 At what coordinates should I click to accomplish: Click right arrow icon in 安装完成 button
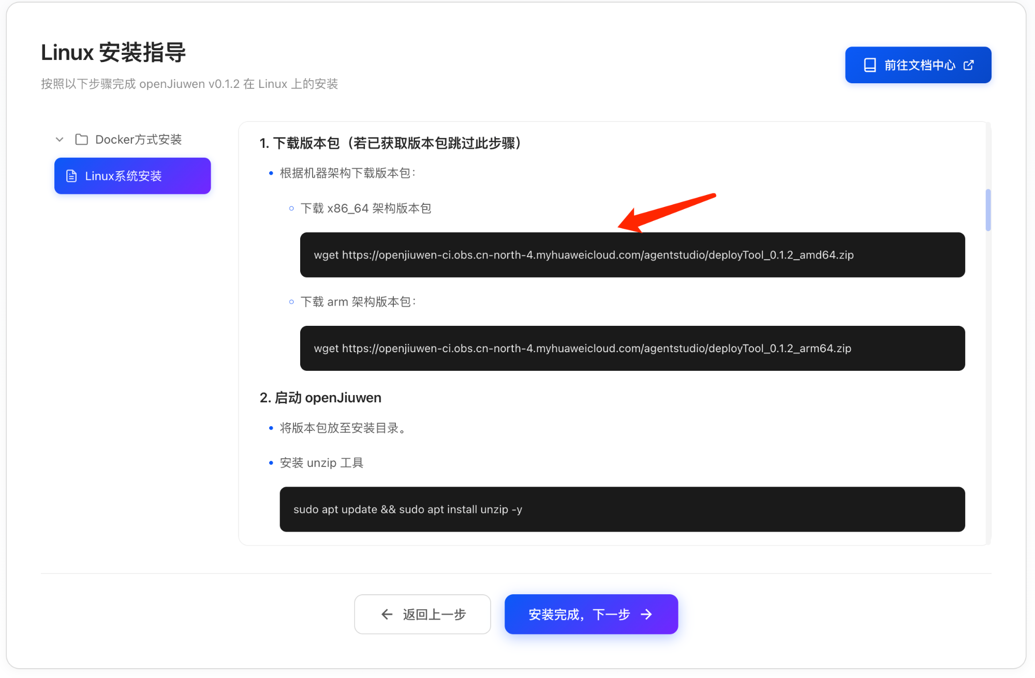tap(646, 614)
